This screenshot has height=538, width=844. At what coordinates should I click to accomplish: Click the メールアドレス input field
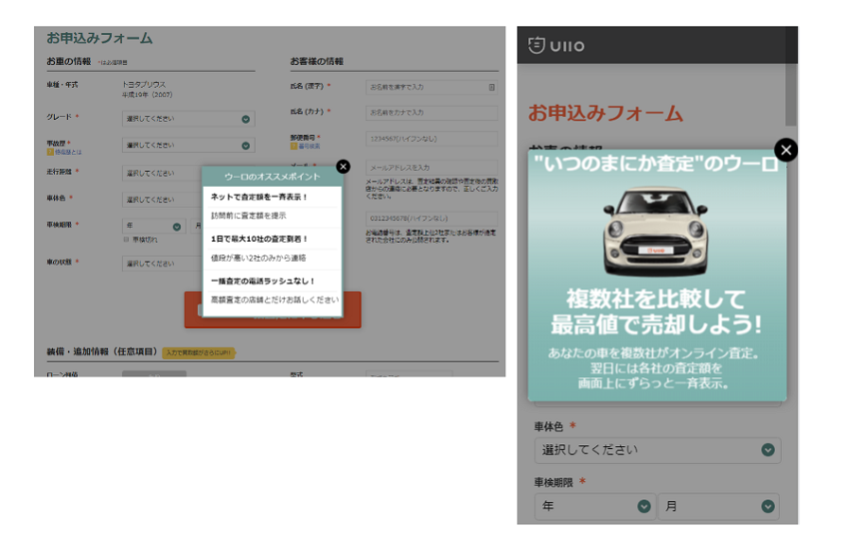point(431,167)
